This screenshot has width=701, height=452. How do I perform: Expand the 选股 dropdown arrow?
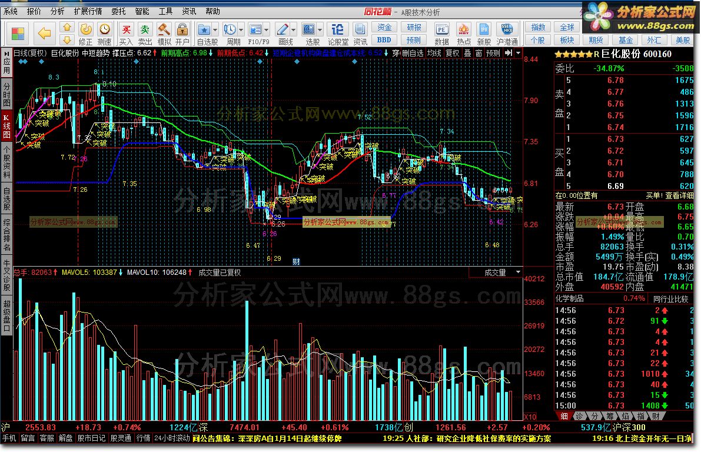320,30
